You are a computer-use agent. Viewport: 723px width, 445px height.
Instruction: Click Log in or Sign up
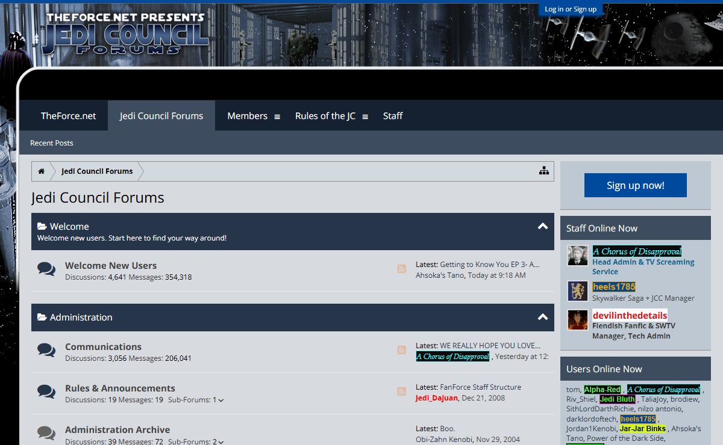click(571, 9)
